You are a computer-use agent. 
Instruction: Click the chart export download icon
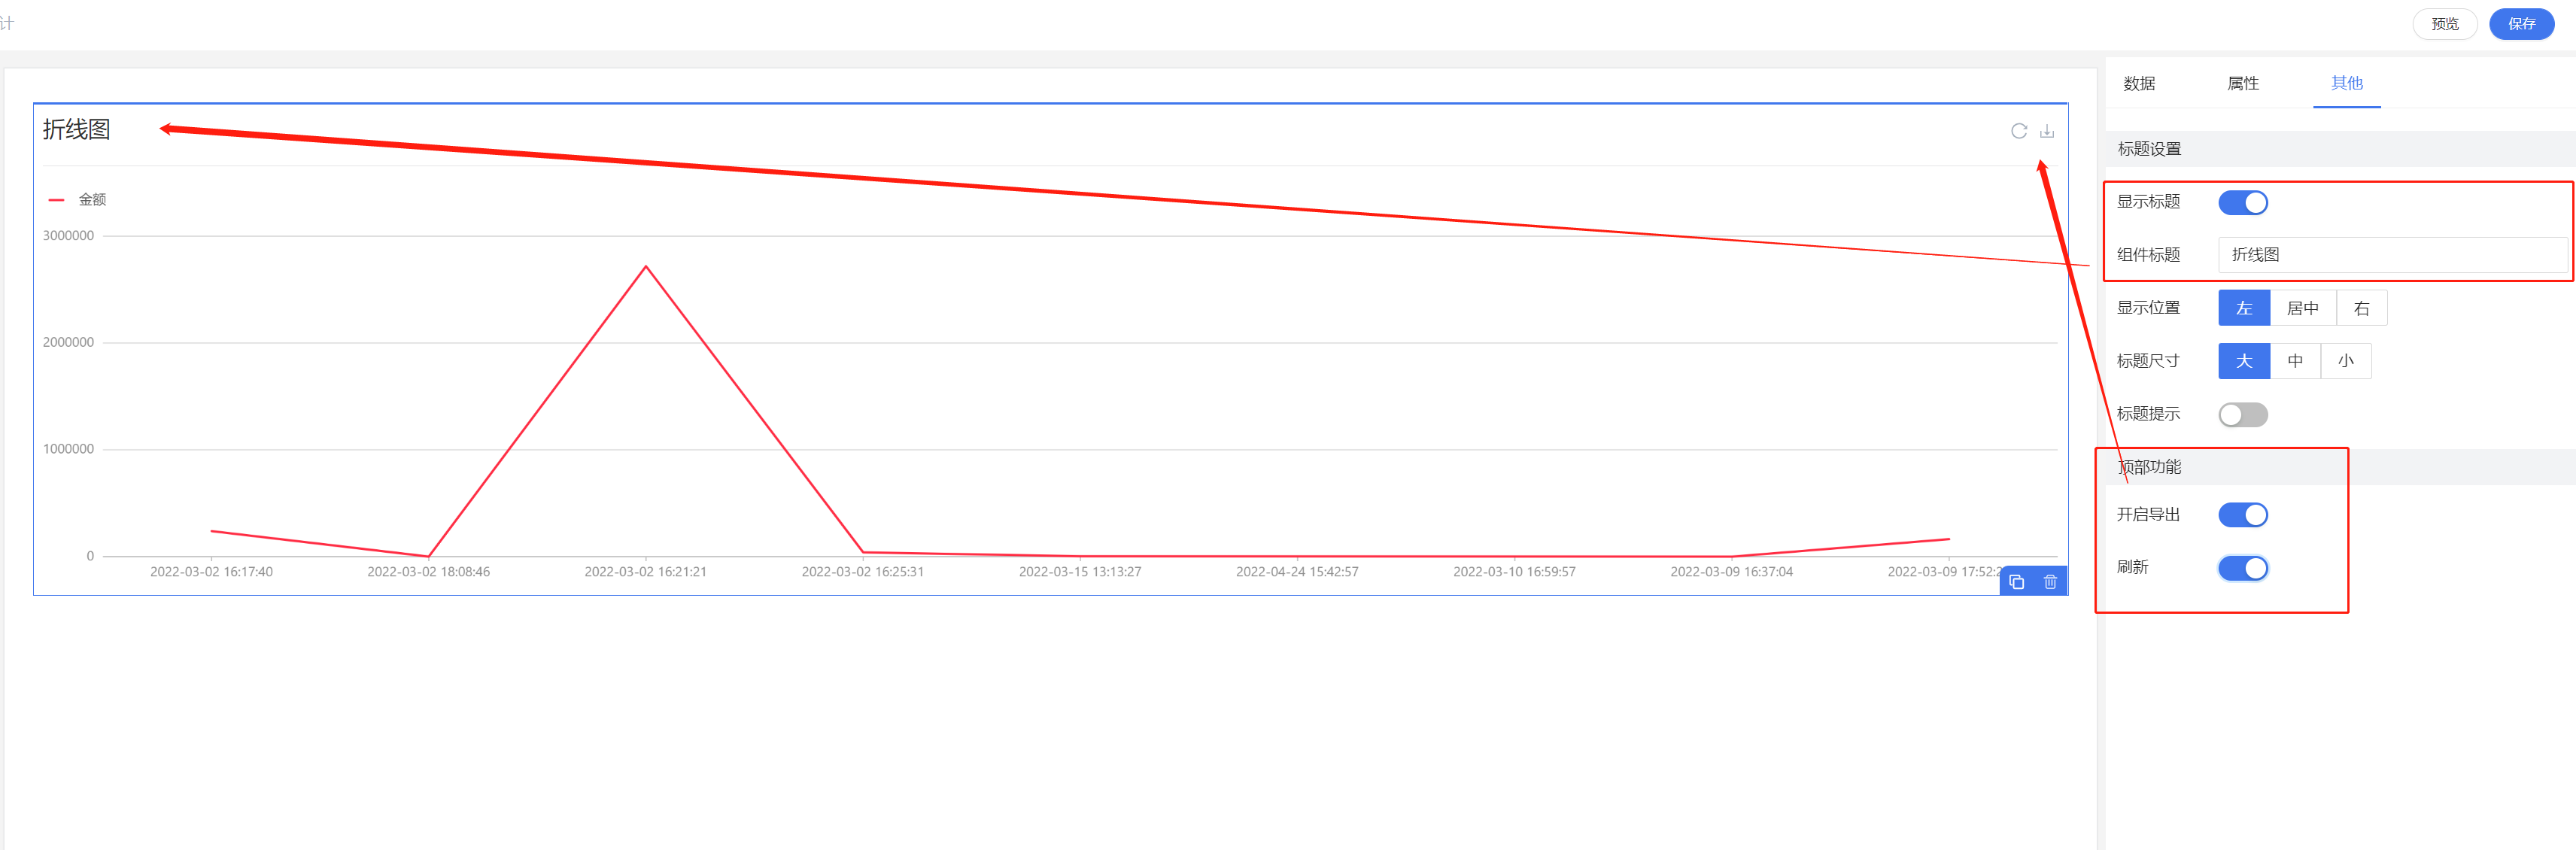[2046, 131]
